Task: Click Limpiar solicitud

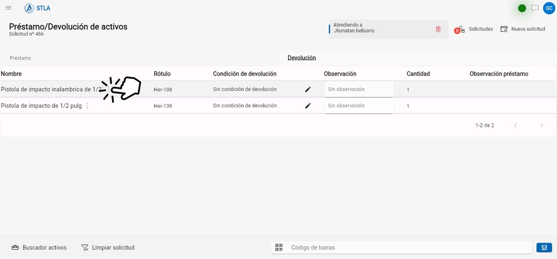Action: click(x=108, y=248)
